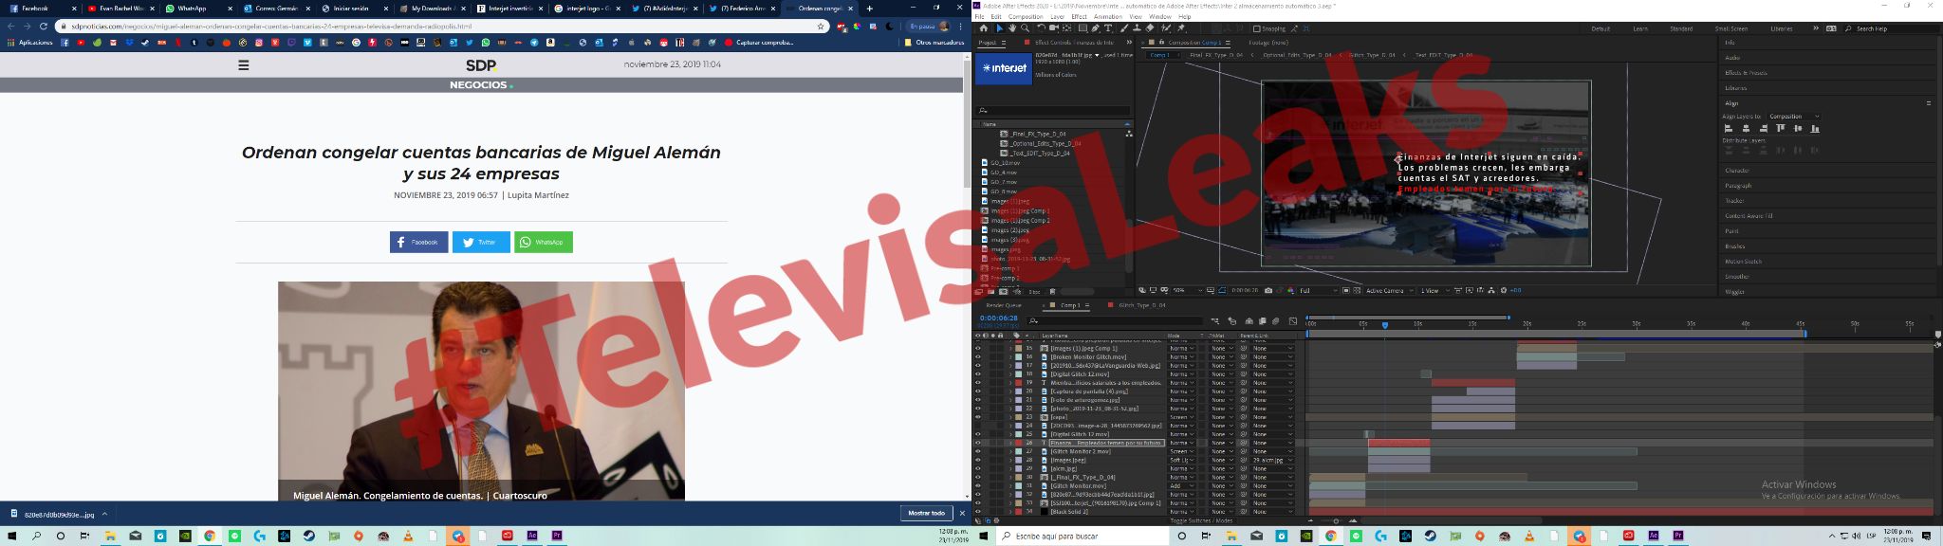Open the Animation menu in After Effects
1943x546 pixels.
[1107, 16]
